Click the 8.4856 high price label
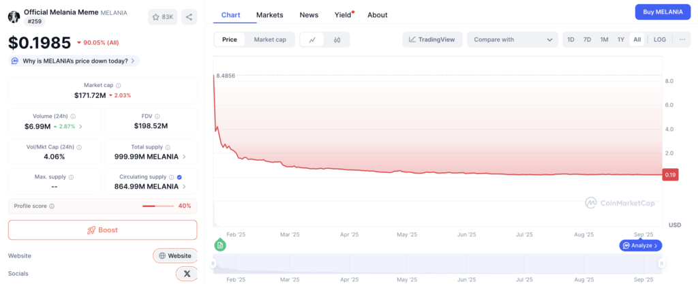 click(x=226, y=76)
